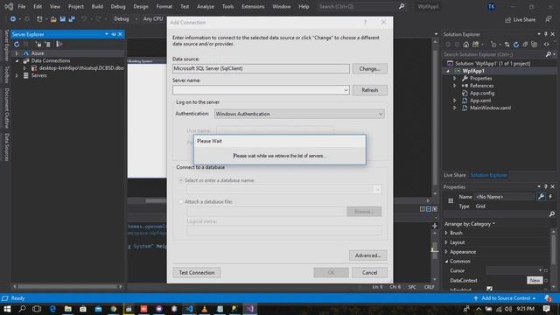The width and height of the screenshot is (560, 315).
Task: Click the Open File toolbar icon
Action: click(53, 19)
